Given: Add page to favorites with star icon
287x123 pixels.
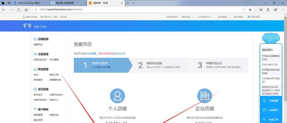Looking at the screenshot, I should pos(250,10).
